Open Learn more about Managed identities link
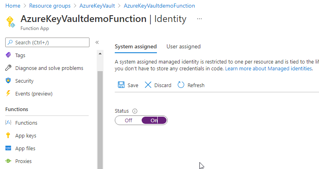The width and height of the screenshot is (319, 169). (x=268, y=68)
